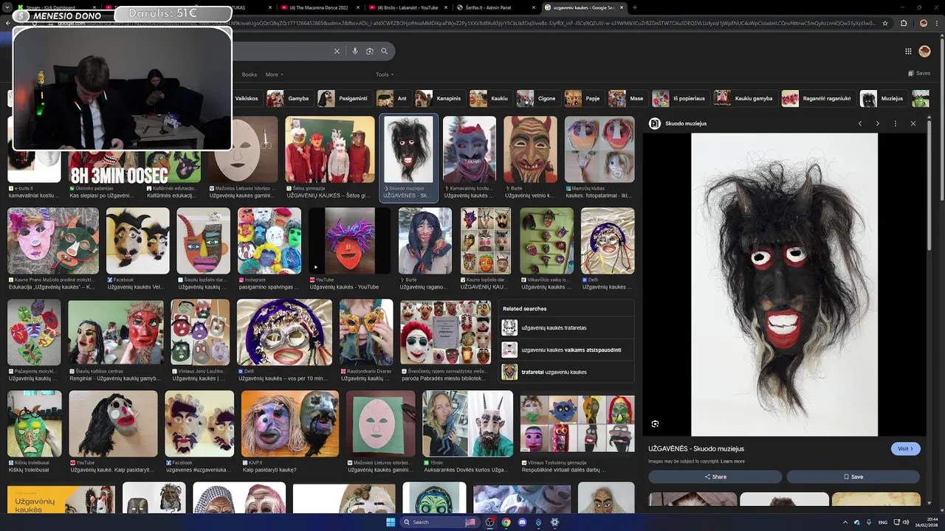
Task: Open the preview panel three-dot menu
Action: tap(896, 123)
